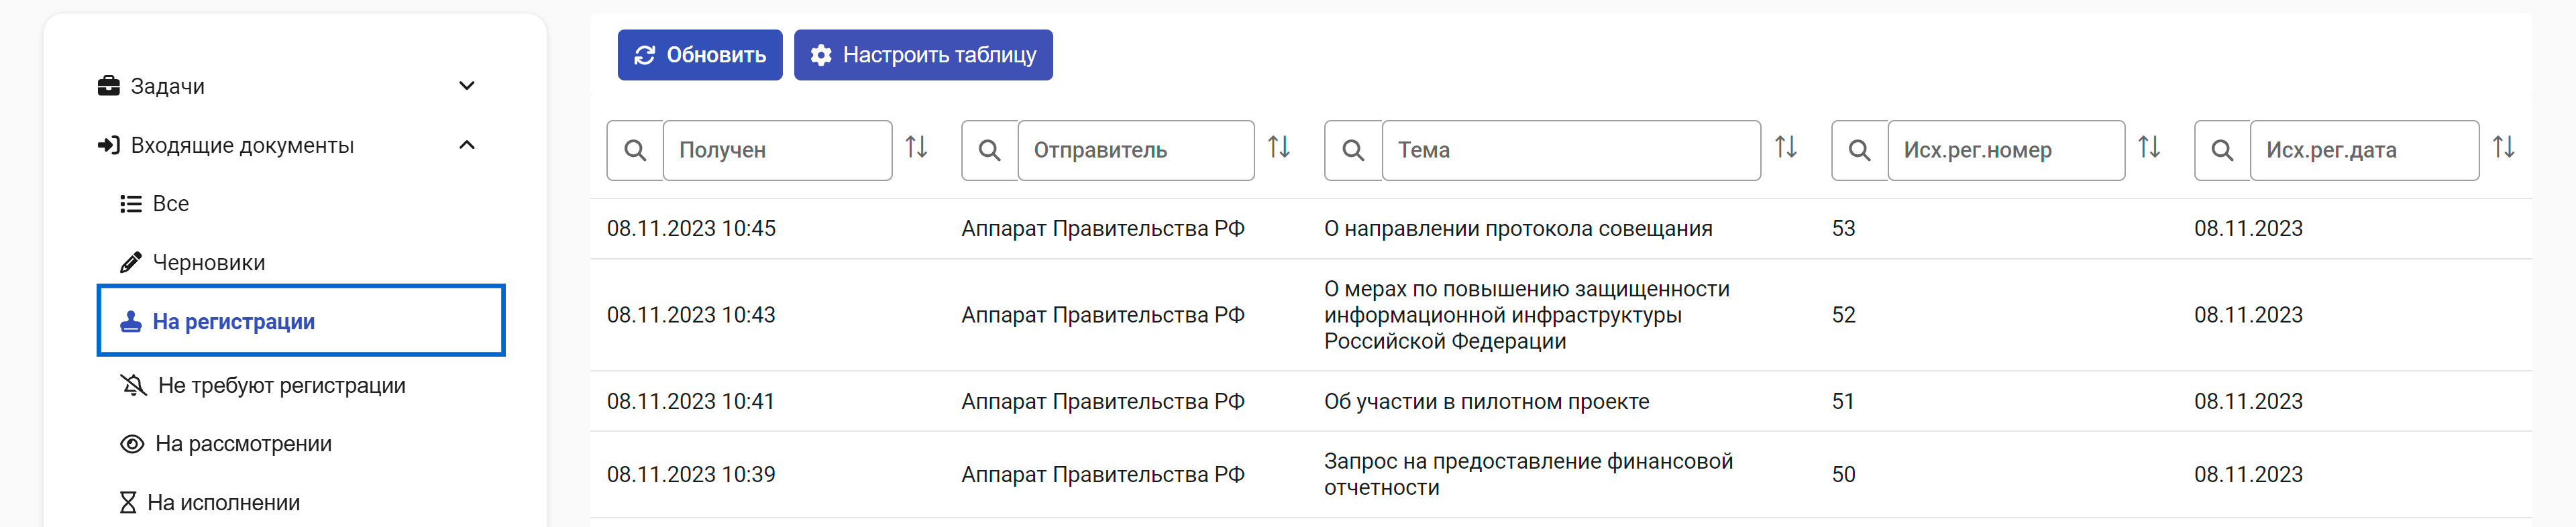Sort table by Получен column
2576x527 pixels.
[x=917, y=148]
